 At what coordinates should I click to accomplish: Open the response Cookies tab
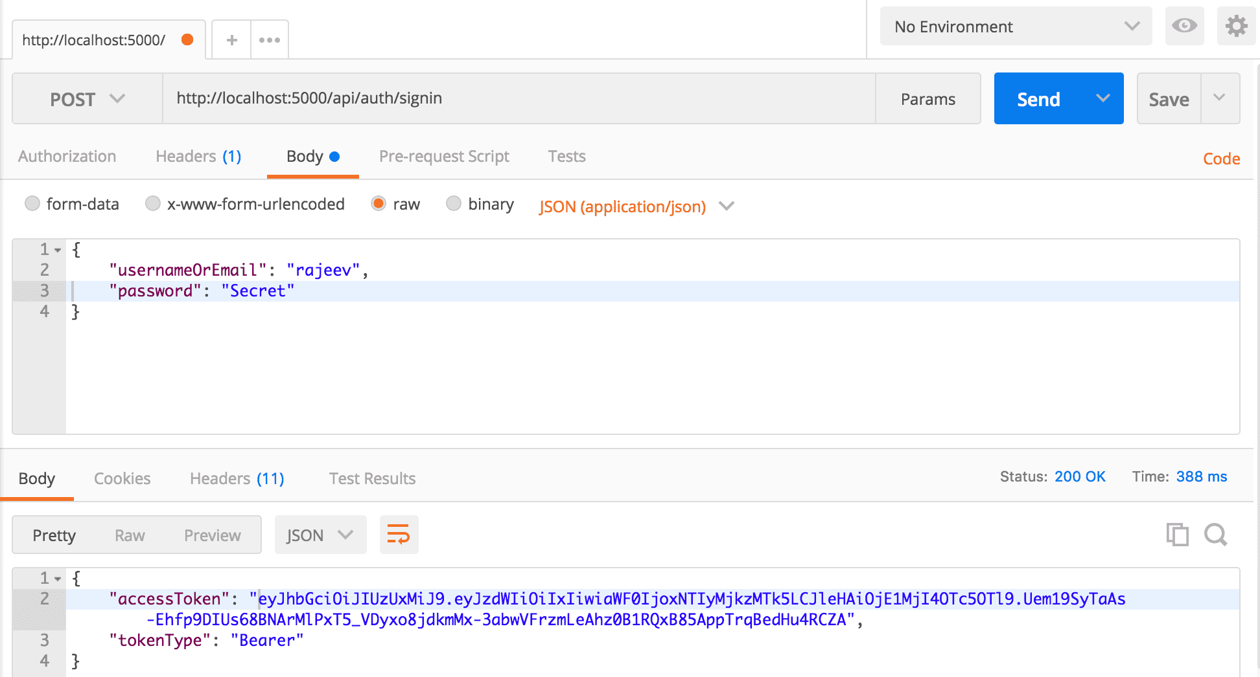coord(122,478)
